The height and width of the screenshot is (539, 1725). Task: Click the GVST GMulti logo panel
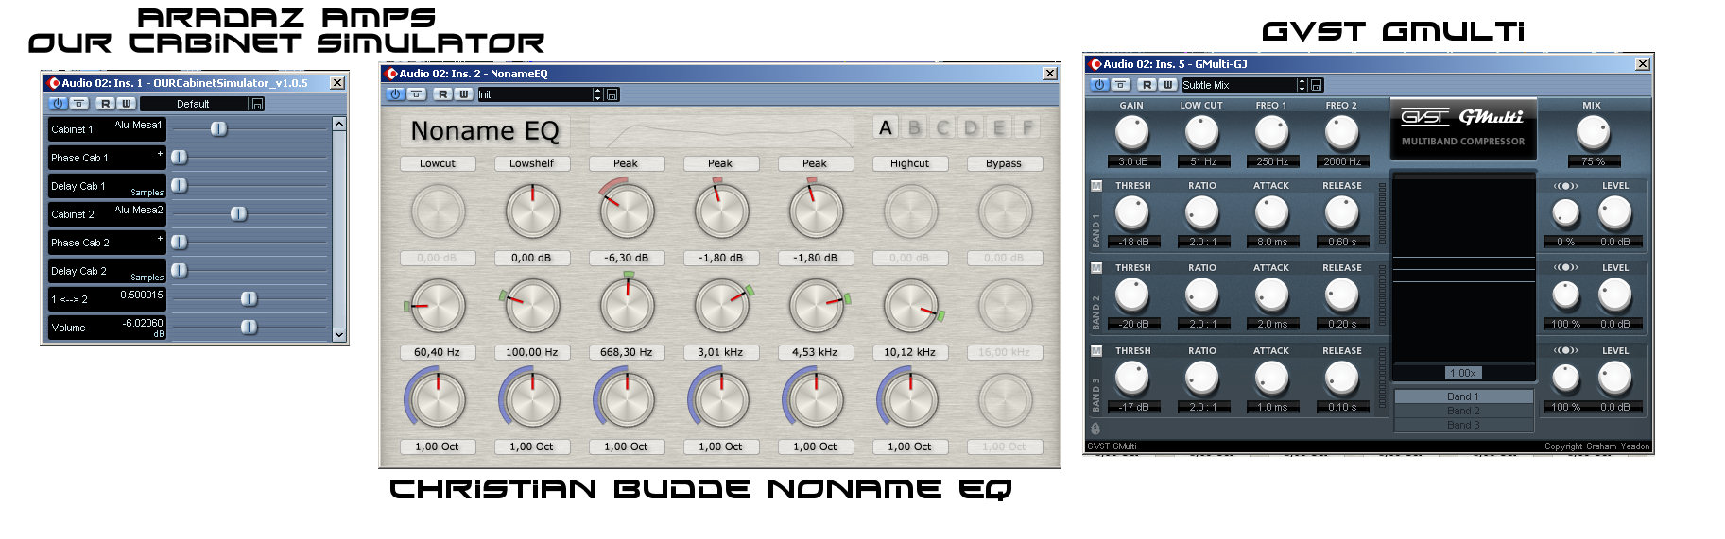tap(1462, 127)
